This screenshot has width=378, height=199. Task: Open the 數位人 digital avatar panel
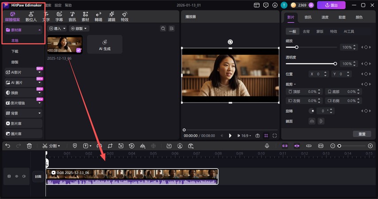coord(31,17)
